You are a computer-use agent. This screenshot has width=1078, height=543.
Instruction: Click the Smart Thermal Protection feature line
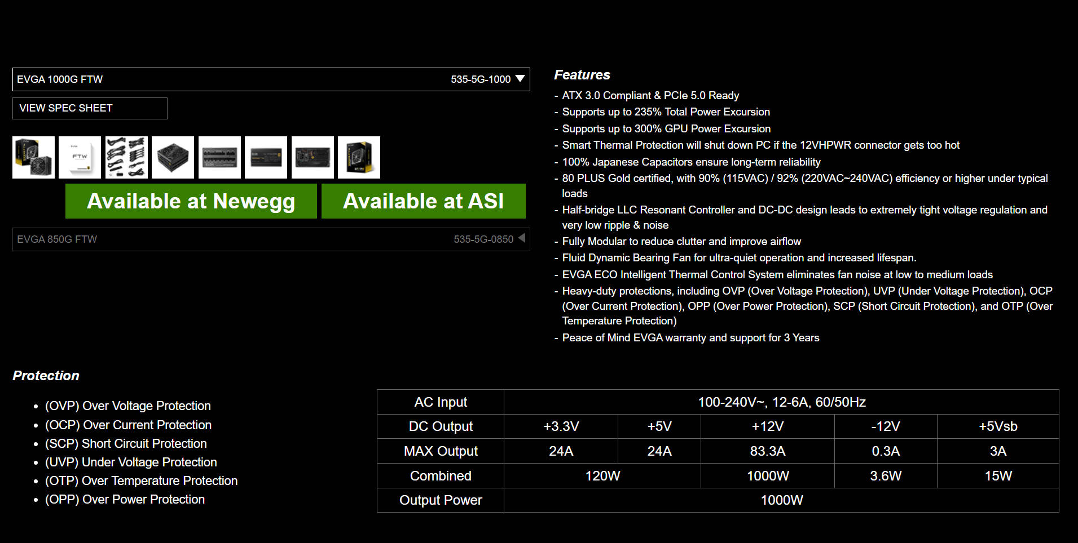point(760,145)
